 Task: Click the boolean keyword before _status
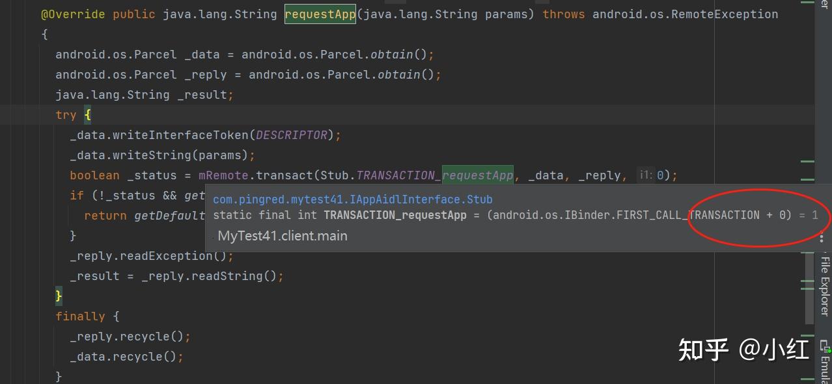coord(94,175)
